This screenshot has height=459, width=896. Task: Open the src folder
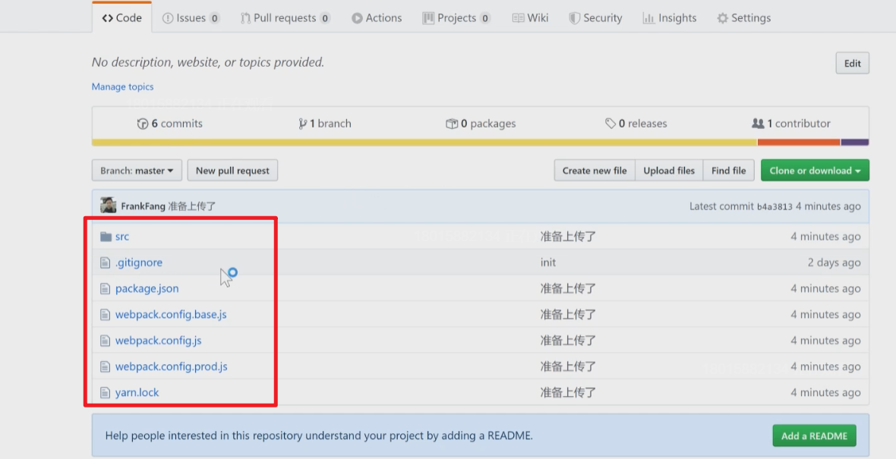(x=122, y=237)
